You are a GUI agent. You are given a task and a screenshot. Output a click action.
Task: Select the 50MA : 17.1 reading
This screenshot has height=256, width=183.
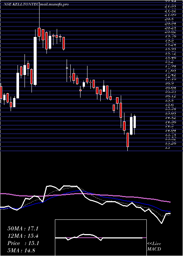pos(23,229)
